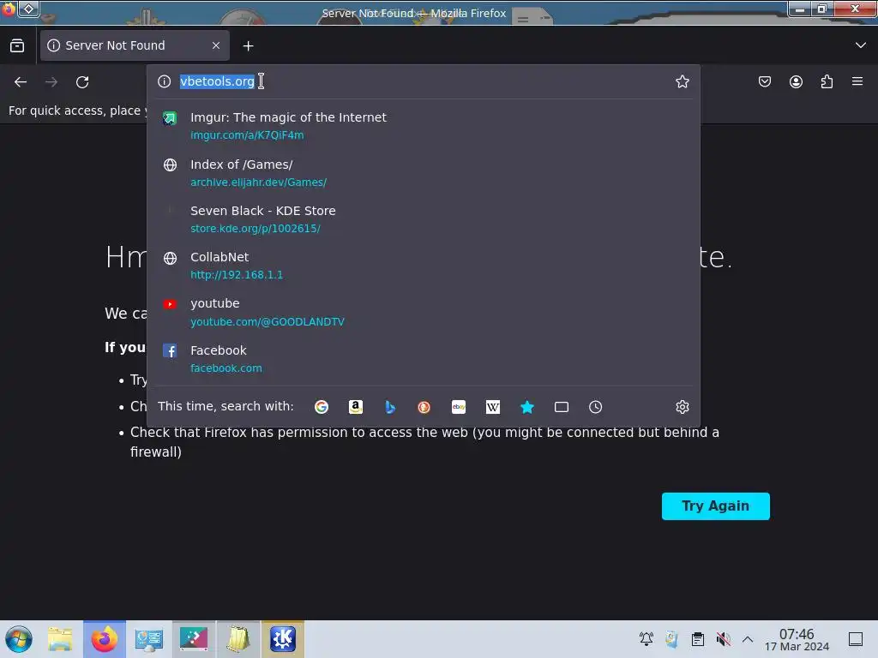Search this time with Amazon
The height and width of the screenshot is (658, 878).
(x=356, y=407)
